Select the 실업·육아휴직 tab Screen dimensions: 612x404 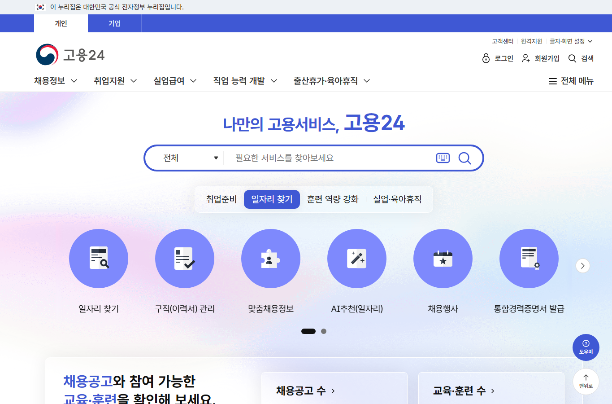(x=397, y=199)
